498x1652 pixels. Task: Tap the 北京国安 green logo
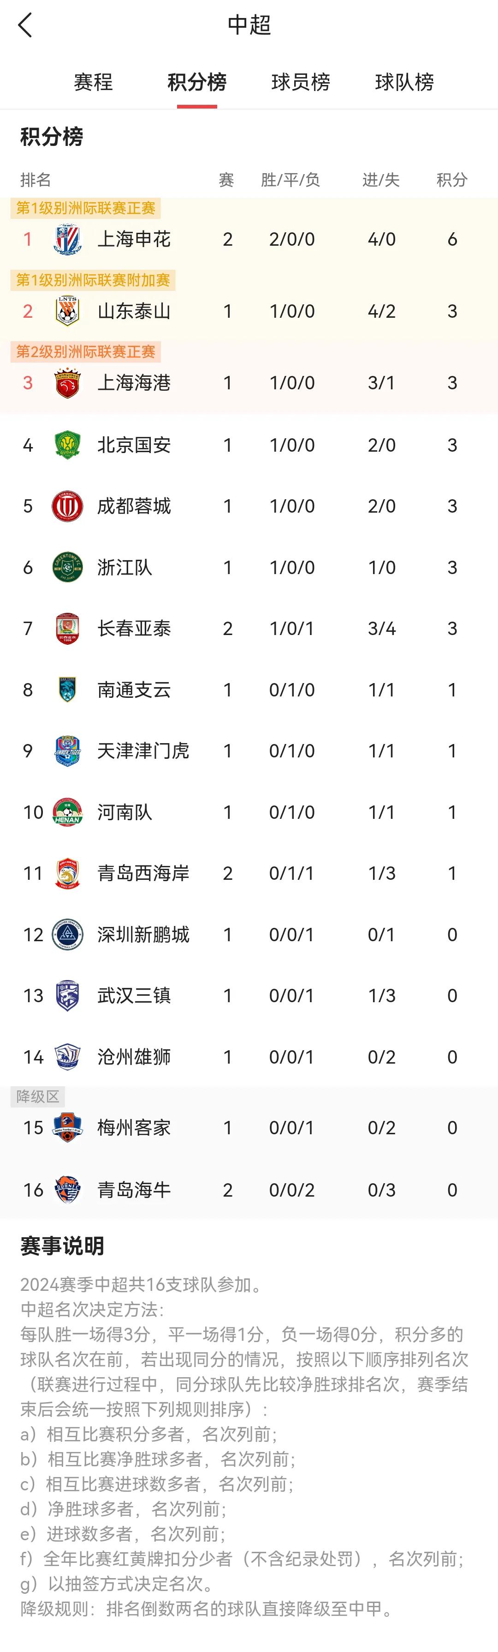coord(67,445)
